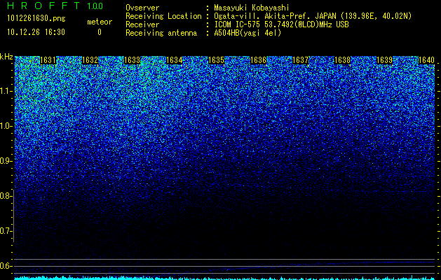Screen dimensions: 441x280
Task: Click the 0.8 kHz axis label
Action: point(6,196)
